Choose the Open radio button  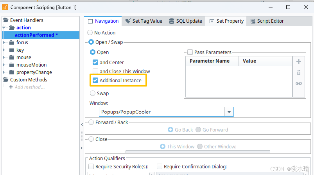click(93, 52)
